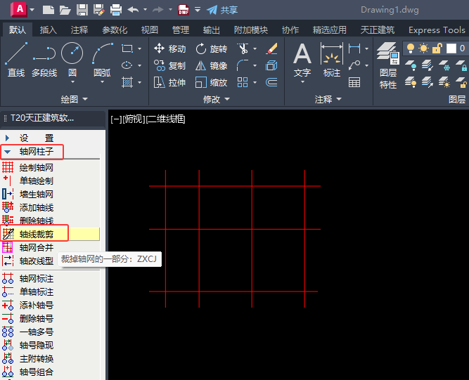This screenshot has width=469, height=380.
Task: Activate the 镜像 mirror tool
Action: coord(211,65)
